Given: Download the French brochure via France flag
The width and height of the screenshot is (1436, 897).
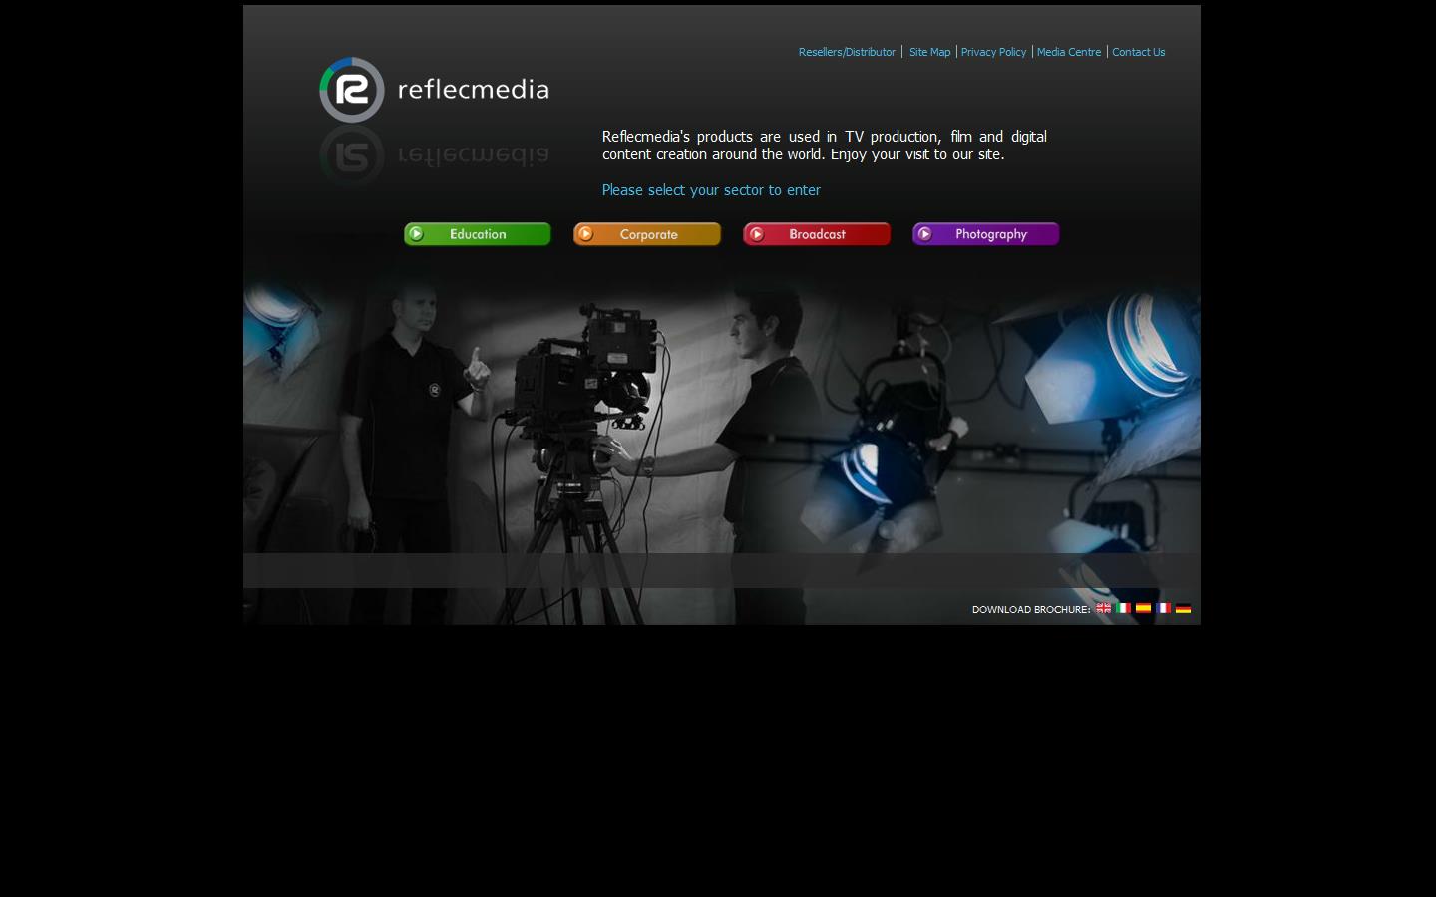Looking at the screenshot, I should click(1163, 608).
